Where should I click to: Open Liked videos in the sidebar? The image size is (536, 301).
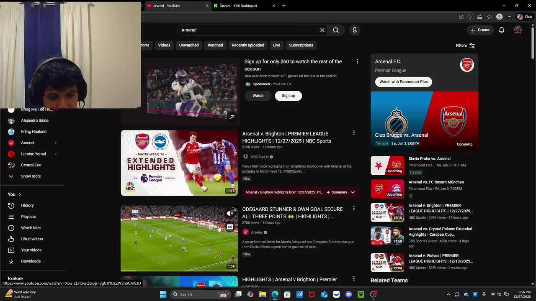coord(33,239)
